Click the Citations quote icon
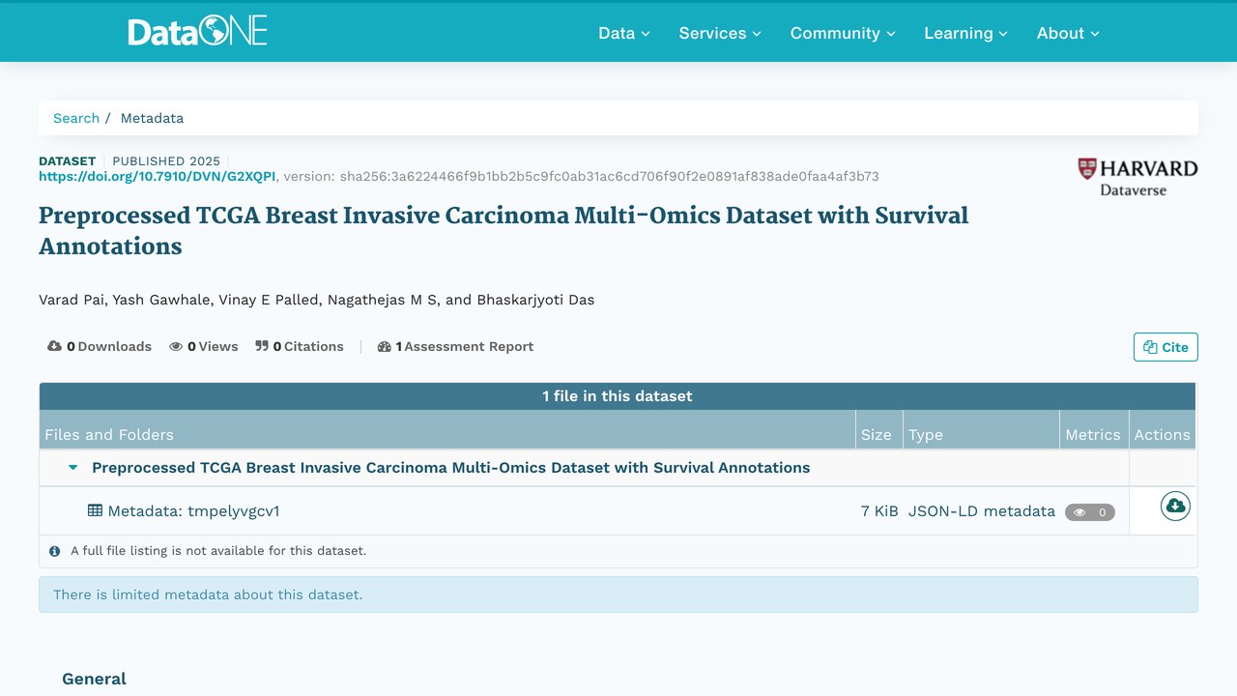Image resolution: width=1237 pixels, height=696 pixels. pos(262,346)
